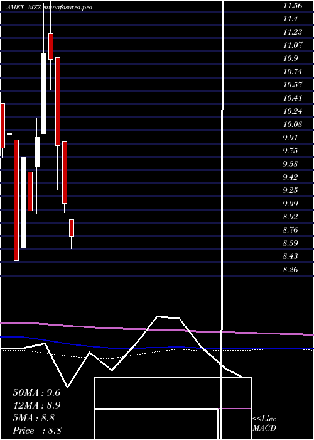Click the 9.42 price axis label
The image size is (314, 440).
tap(290, 177)
